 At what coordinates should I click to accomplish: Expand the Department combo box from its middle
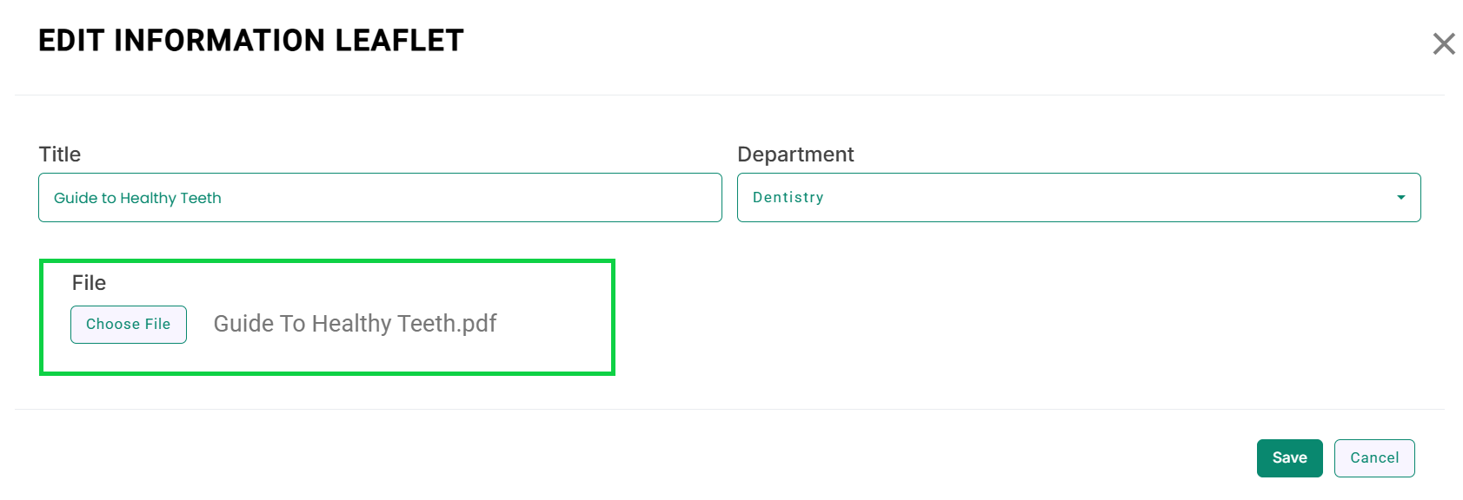(x=1078, y=198)
